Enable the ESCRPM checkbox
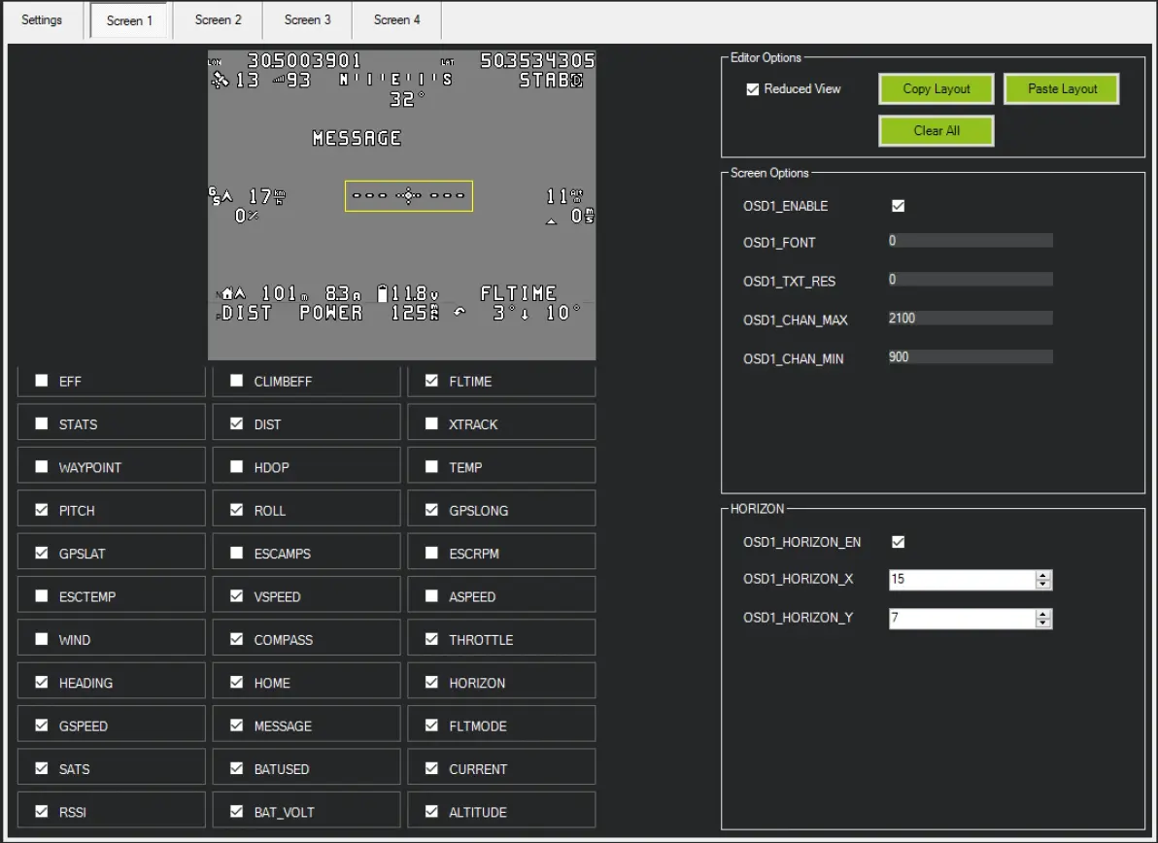 point(431,553)
